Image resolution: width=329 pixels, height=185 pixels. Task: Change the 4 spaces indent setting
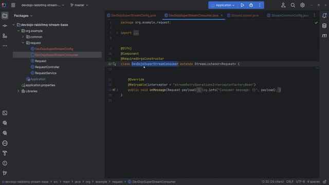313,181
